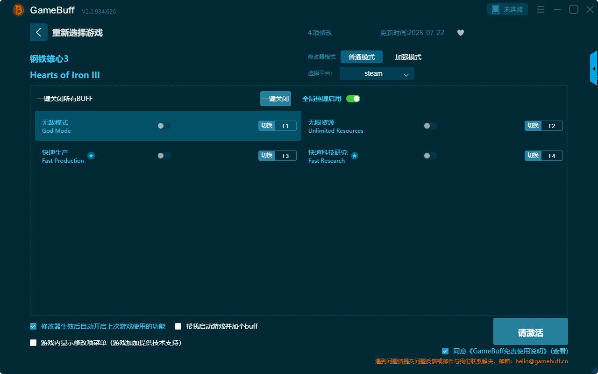Open the (查看) disclaimer link
Image resolution: width=598 pixels, height=374 pixels.
pyautogui.click(x=559, y=351)
